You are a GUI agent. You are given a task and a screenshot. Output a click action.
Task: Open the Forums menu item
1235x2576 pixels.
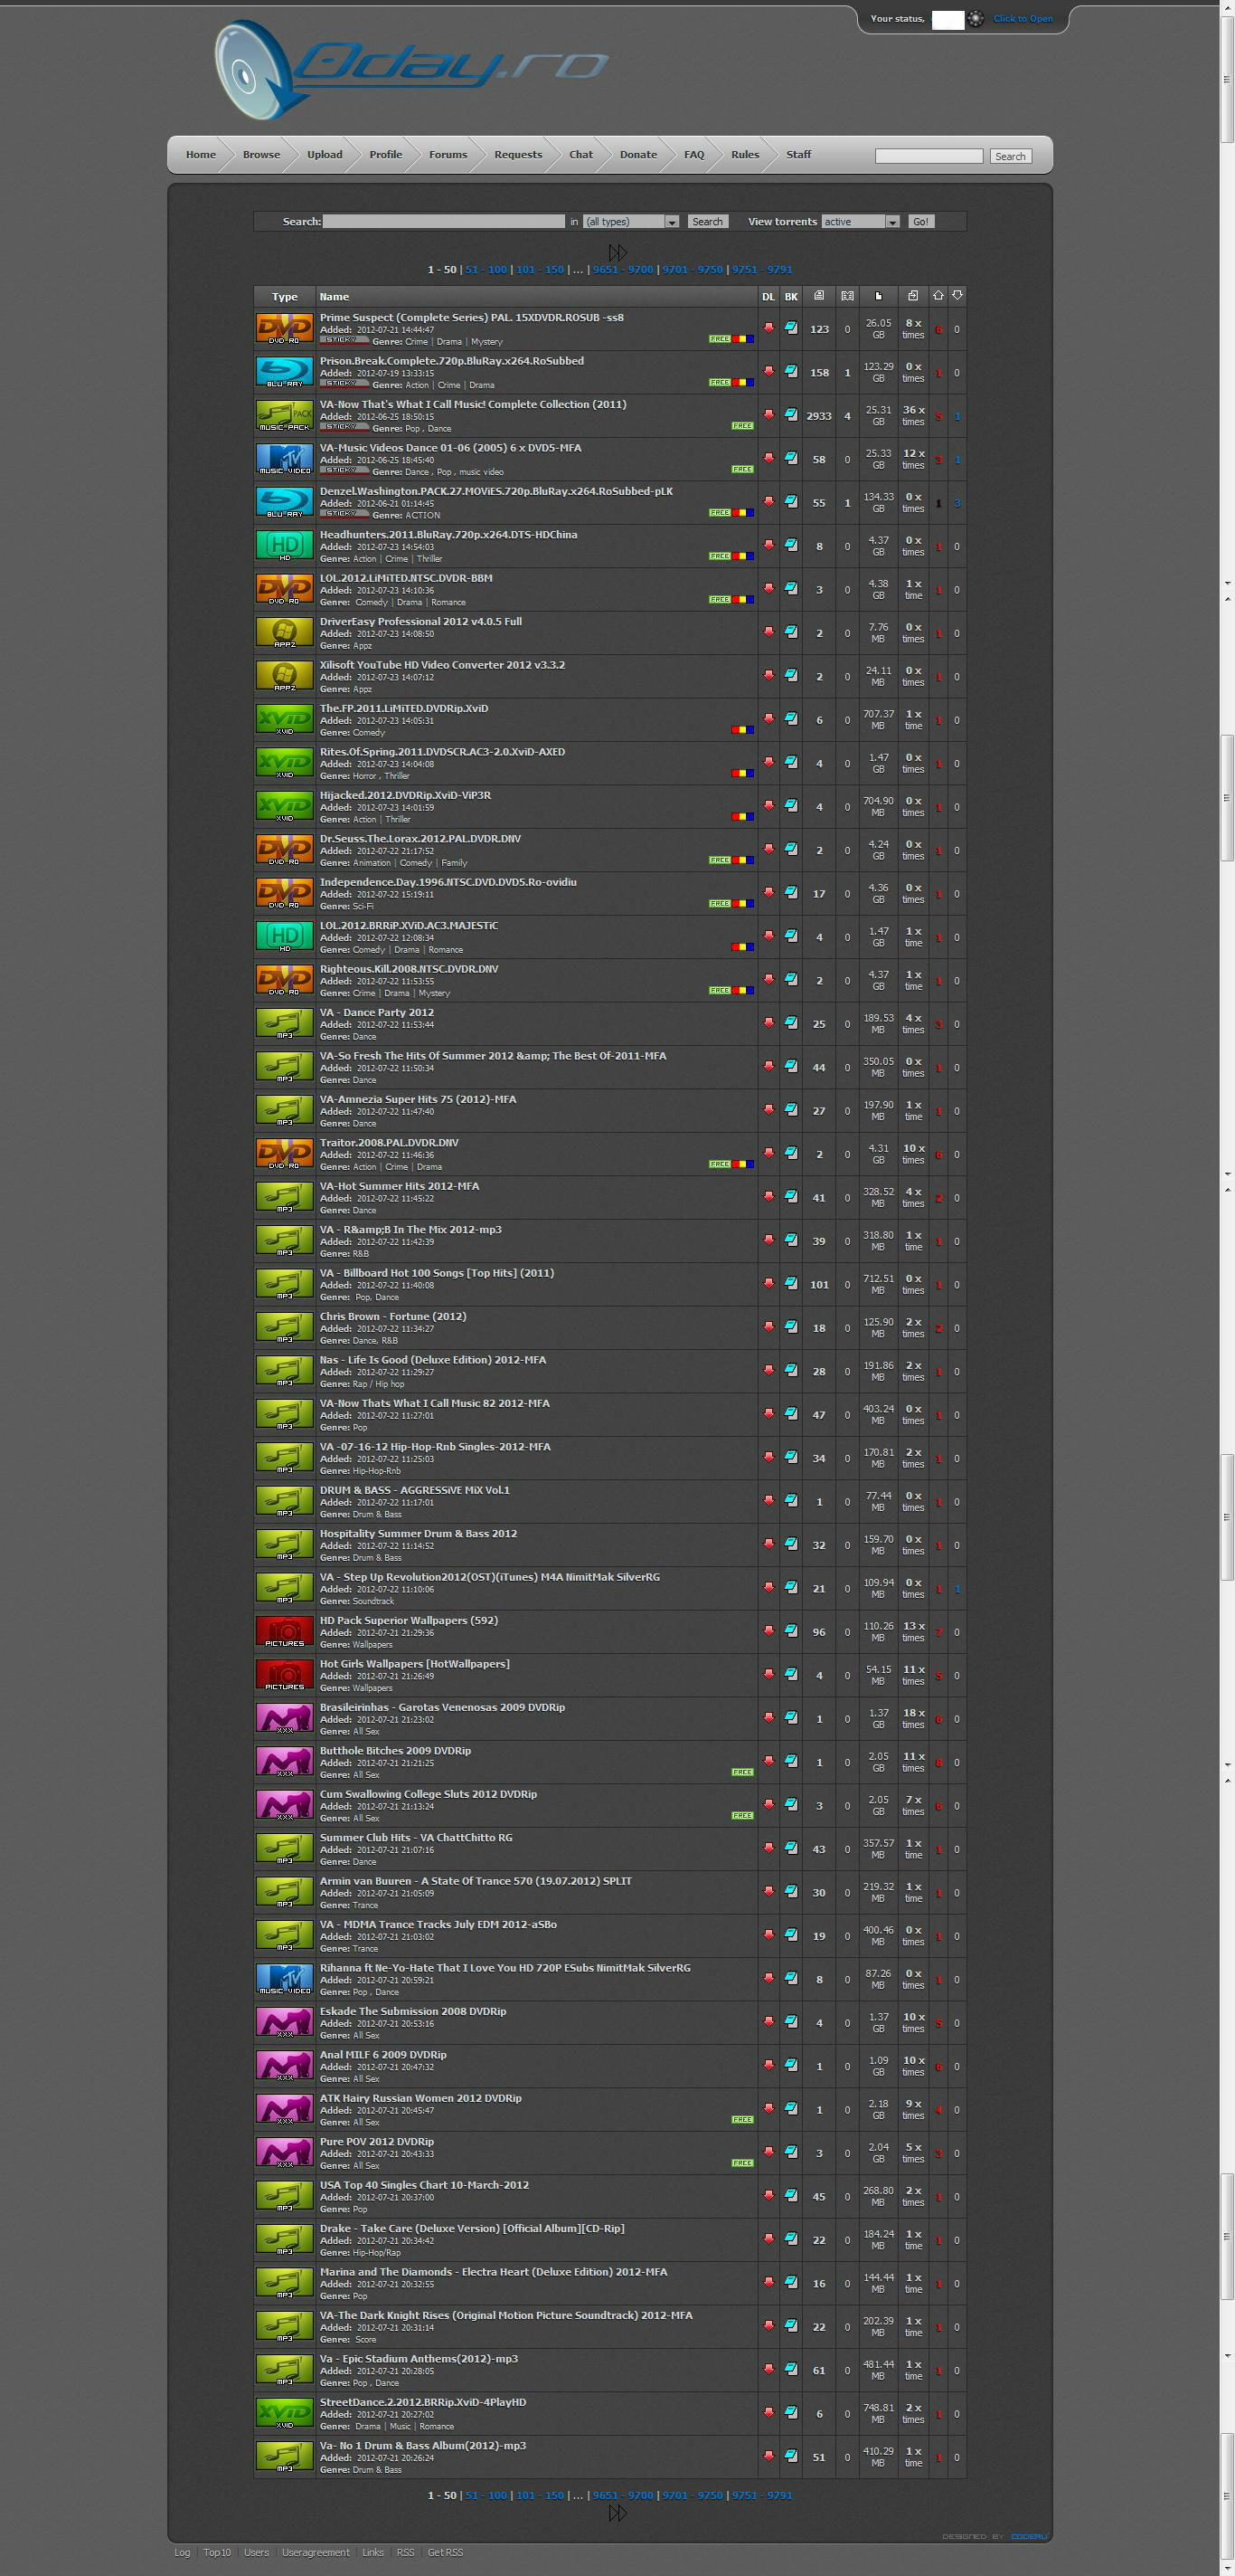pyautogui.click(x=448, y=154)
